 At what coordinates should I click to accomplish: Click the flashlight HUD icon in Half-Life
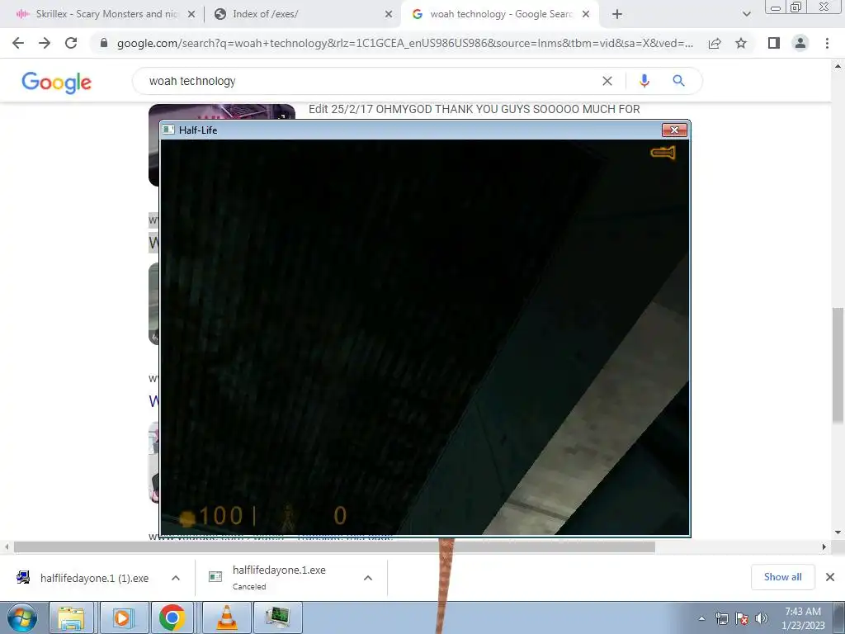coord(663,153)
